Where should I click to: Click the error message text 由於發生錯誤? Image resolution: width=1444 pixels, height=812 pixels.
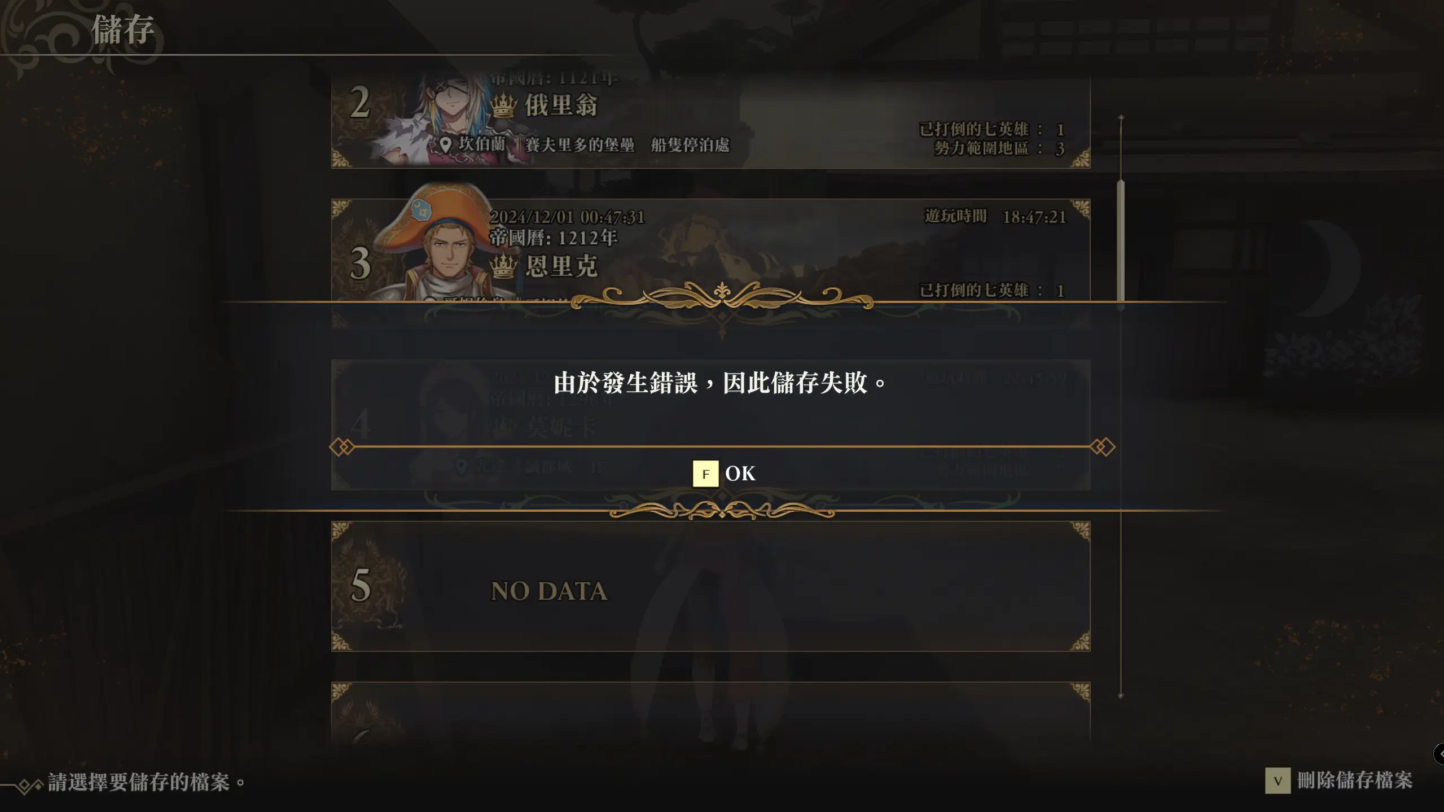pyautogui.click(x=626, y=383)
